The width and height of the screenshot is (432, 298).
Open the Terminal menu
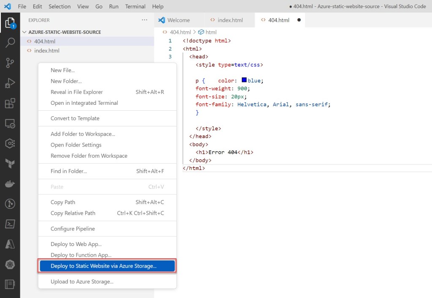pyautogui.click(x=135, y=6)
